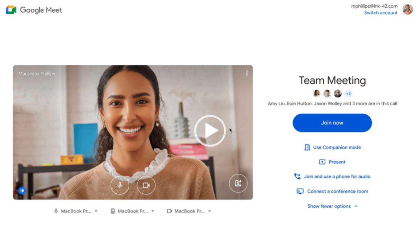Collapse options with Show fewer options
The image size is (416, 240).
[x=332, y=206]
